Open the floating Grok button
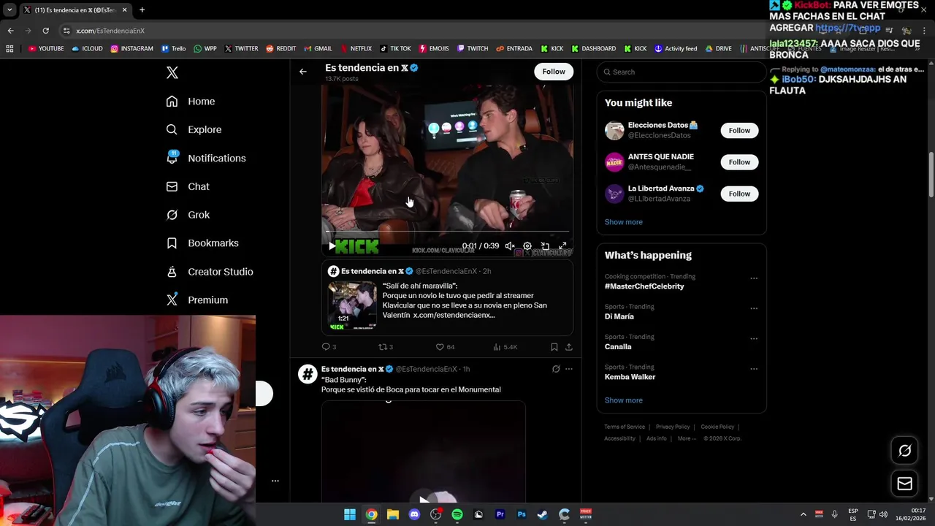This screenshot has width=935, height=526. coord(905,451)
